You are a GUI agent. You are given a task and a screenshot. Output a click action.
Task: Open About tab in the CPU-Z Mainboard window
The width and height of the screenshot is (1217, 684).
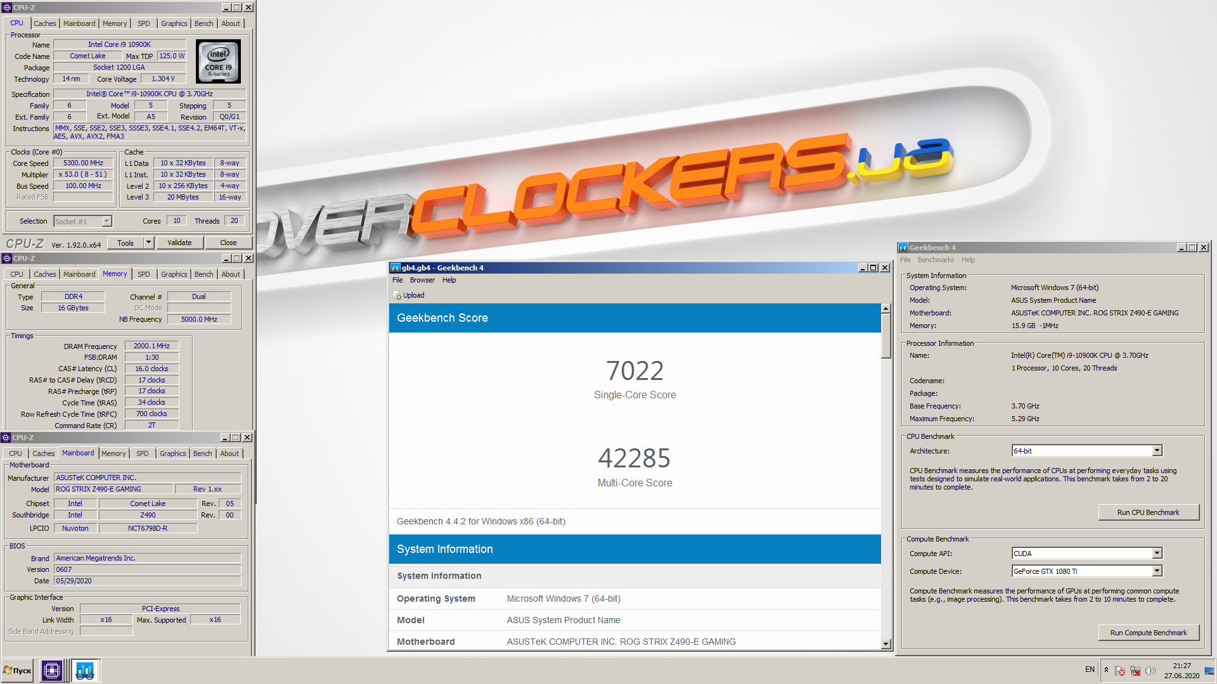pyautogui.click(x=229, y=453)
